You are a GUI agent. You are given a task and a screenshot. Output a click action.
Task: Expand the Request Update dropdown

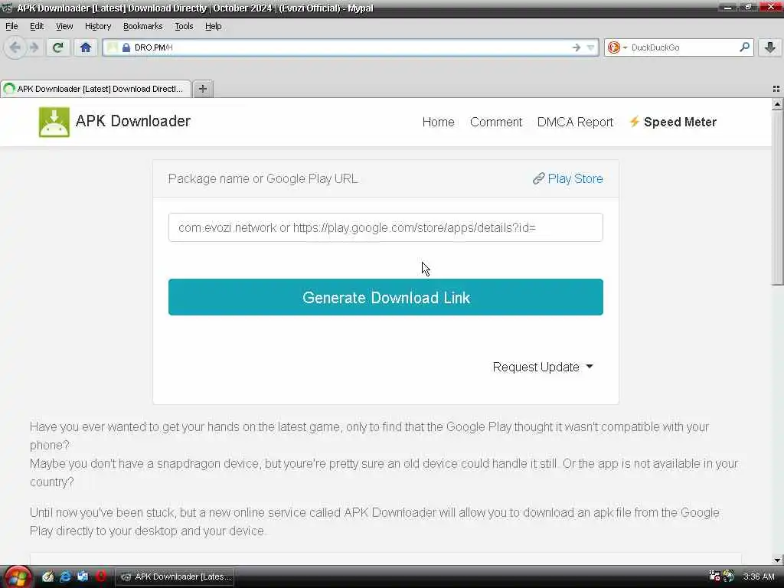(x=543, y=367)
